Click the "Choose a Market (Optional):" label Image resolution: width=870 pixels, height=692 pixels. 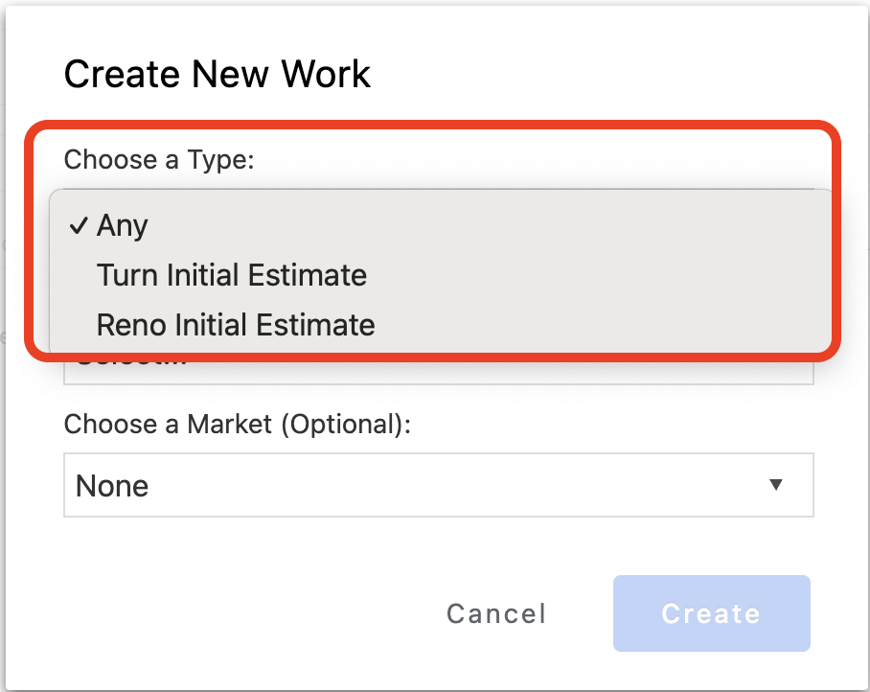click(x=237, y=424)
